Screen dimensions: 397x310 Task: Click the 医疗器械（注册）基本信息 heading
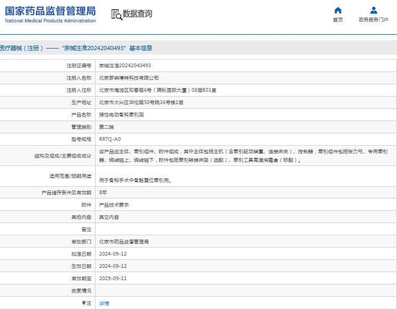[76, 48]
